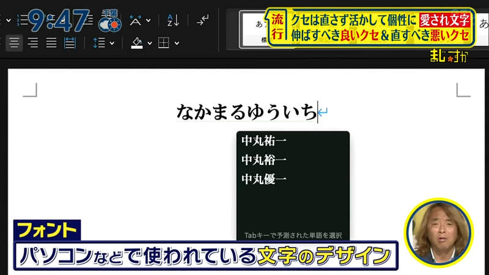The image size is (489, 275).
Task: Open the borders dropdown arrow
Action: (x=177, y=43)
